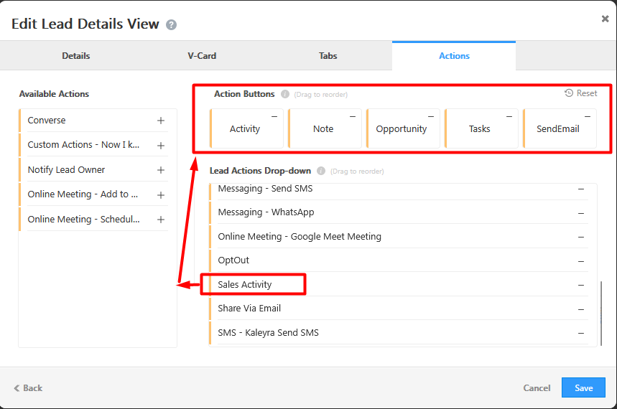Add Converse action using plus icon
The image size is (617, 409).
pyautogui.click(x=161, y=121)
